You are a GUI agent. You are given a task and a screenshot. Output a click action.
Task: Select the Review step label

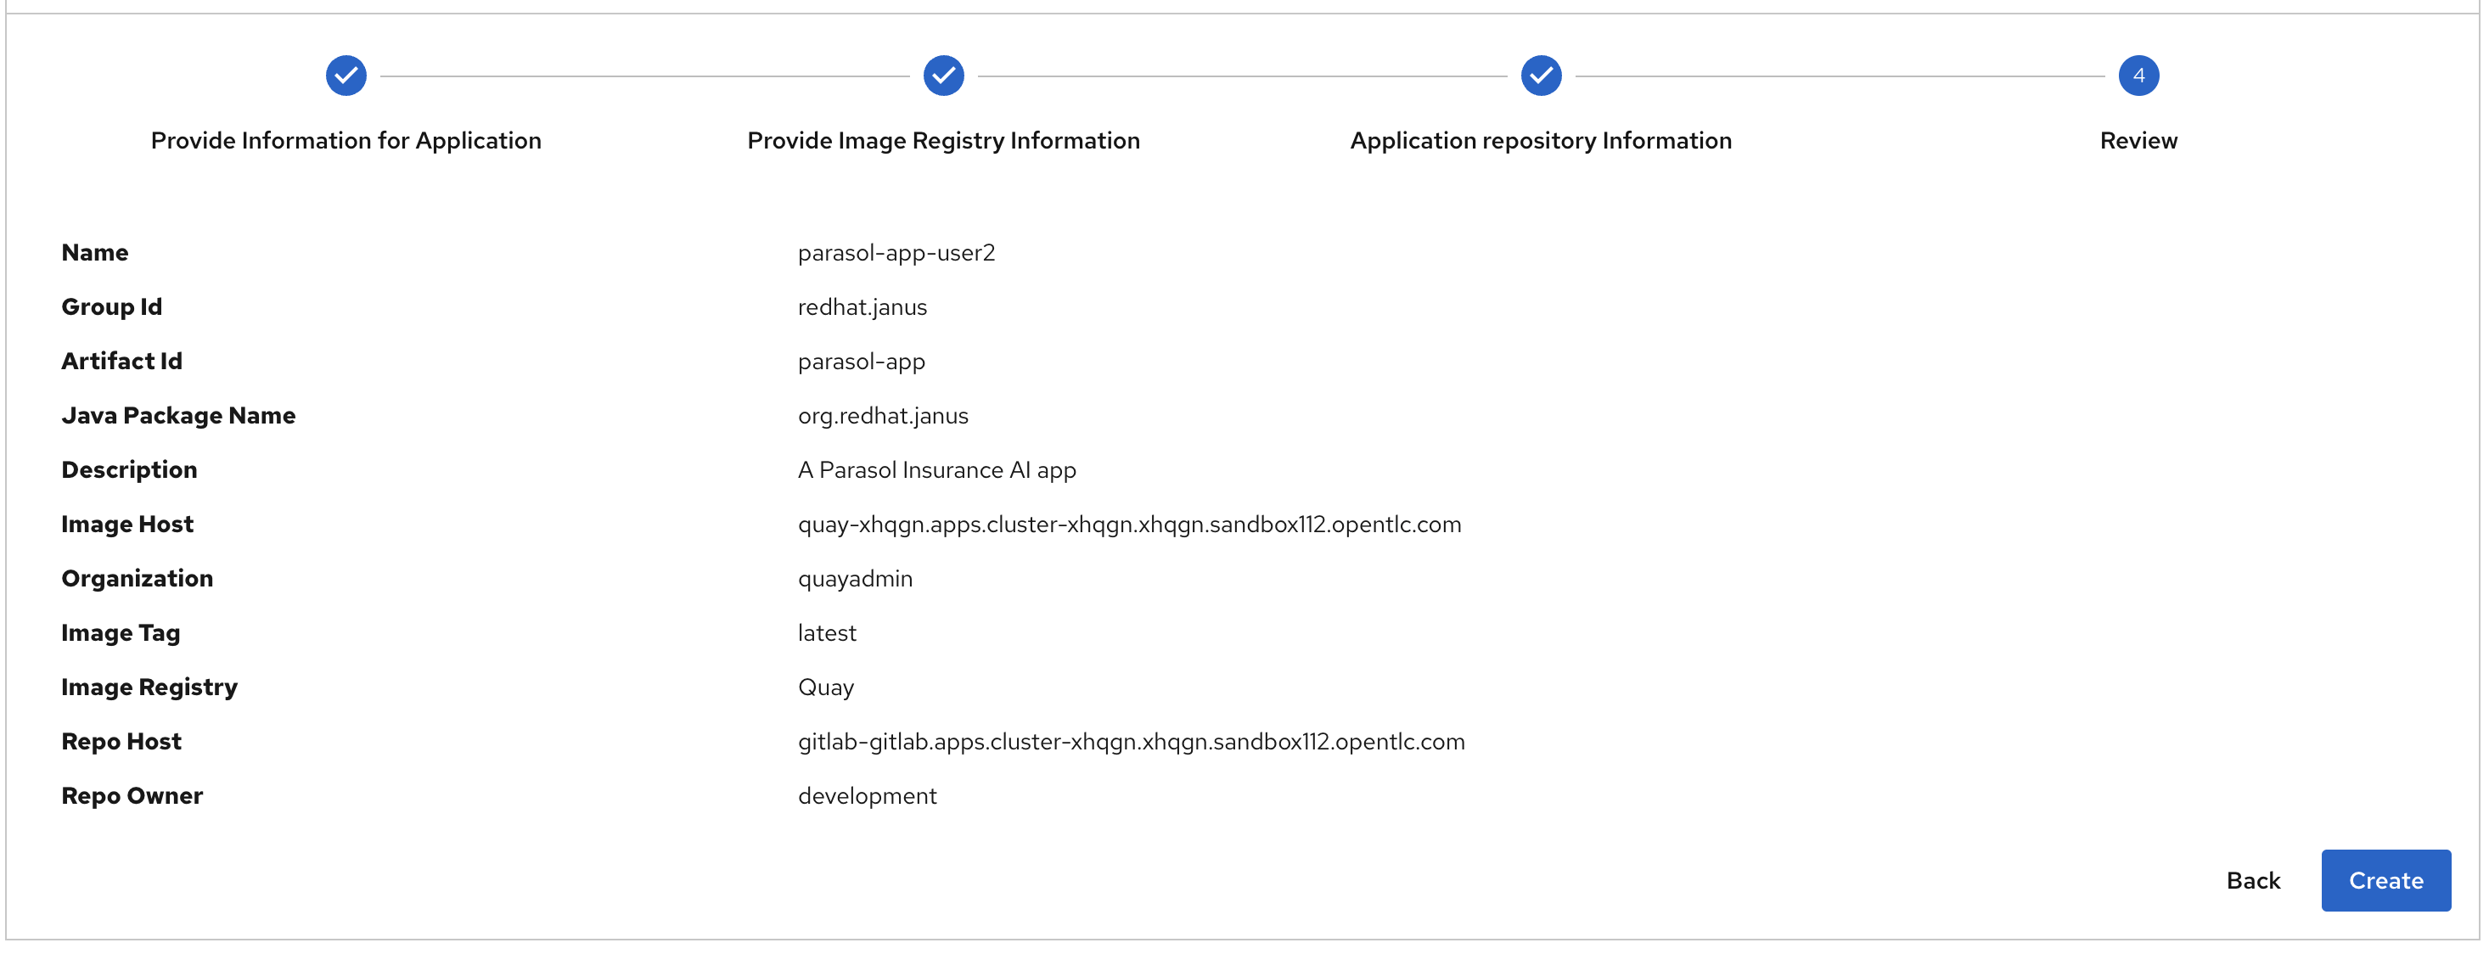coord(2138,141)
